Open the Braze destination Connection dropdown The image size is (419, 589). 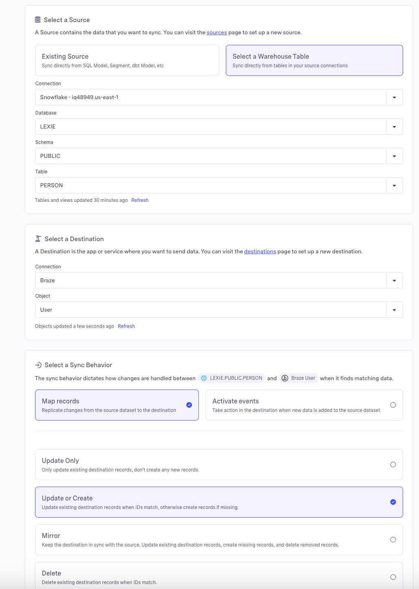coord(394,281)
